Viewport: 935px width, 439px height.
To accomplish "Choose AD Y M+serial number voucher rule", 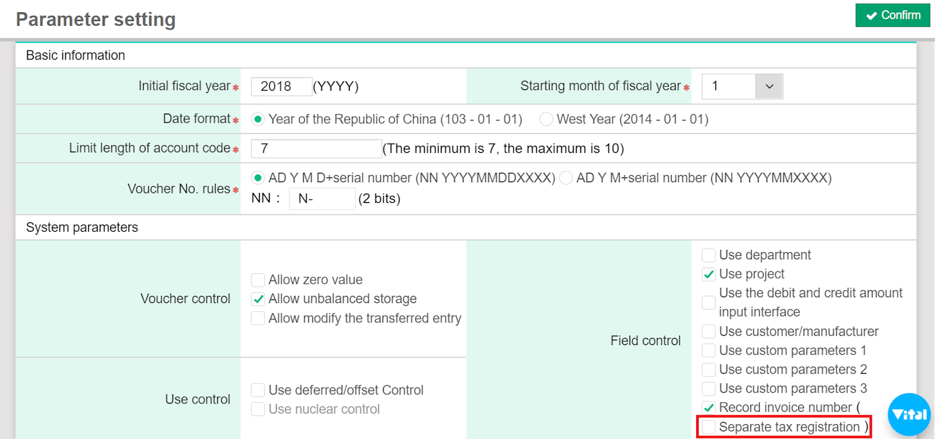I will coord(566,178).
